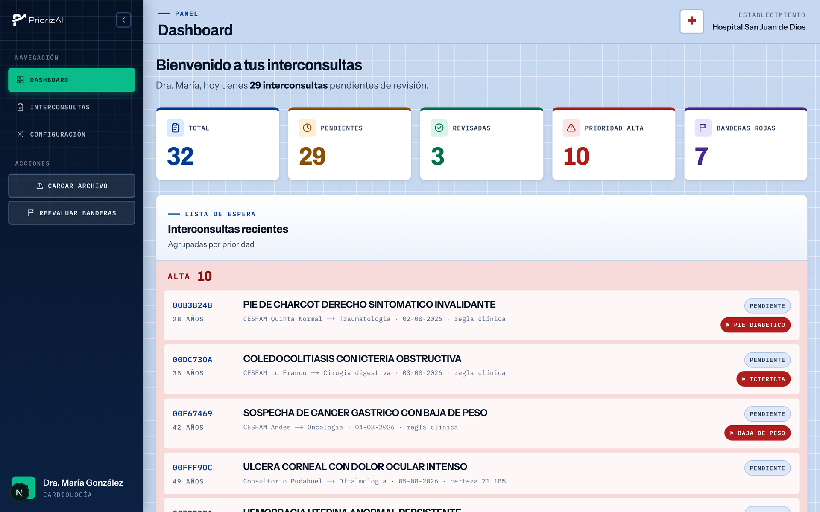
Task: Click the Reevaluar Banderas button
Action: click(72, 213)
